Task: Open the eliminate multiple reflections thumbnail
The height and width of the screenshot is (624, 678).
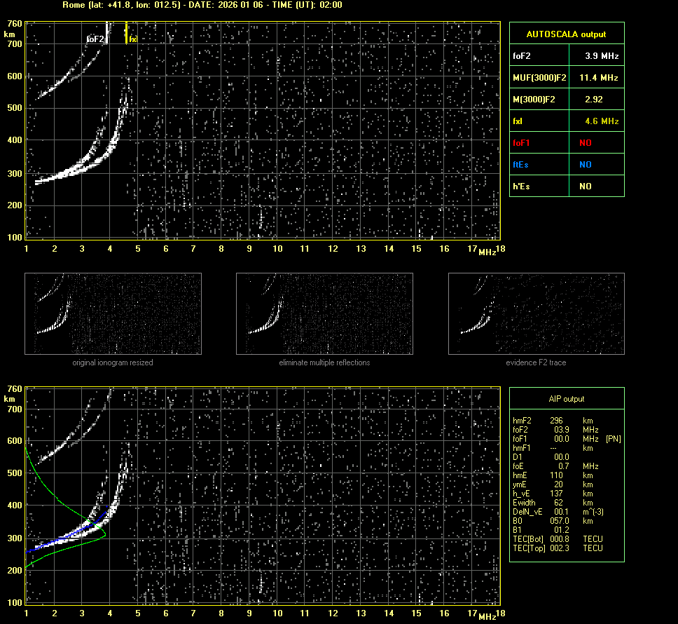Action: pos(324,313)
